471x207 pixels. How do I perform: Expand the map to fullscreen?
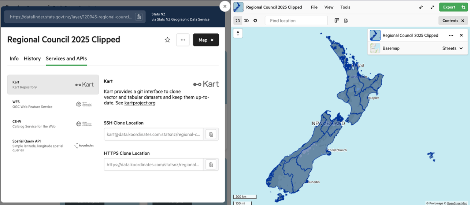click(433, 7)
